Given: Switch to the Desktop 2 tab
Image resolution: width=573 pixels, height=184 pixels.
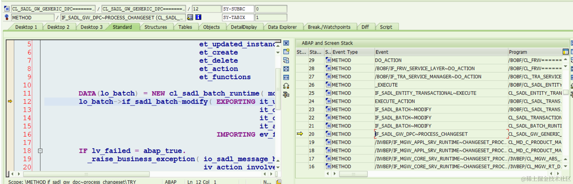Looking at the screenshot, I should click(x=58, y=27).
